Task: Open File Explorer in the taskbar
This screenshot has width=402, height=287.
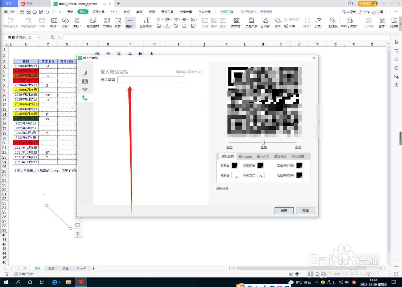Action: (68, 282)
